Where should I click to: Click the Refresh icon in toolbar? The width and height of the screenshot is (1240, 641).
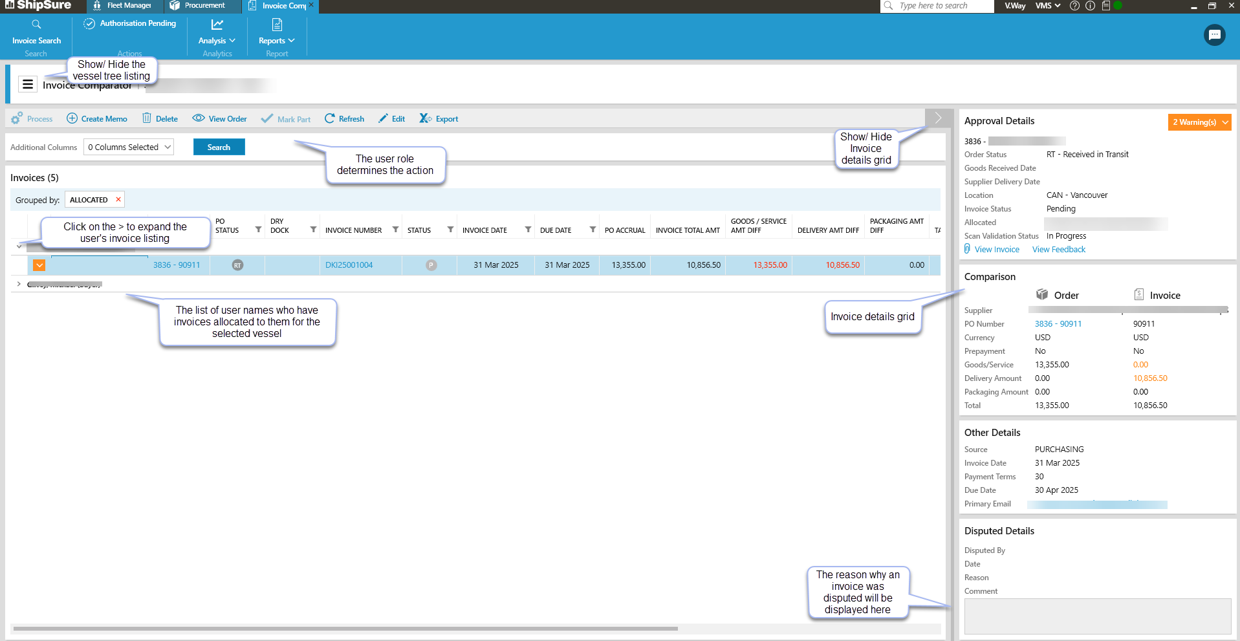click(330, 118)
